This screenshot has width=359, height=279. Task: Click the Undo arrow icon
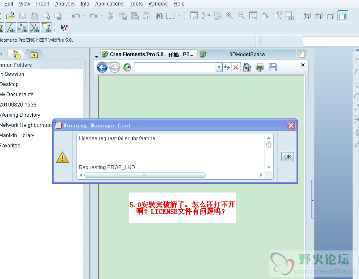(x=76, y=16)
